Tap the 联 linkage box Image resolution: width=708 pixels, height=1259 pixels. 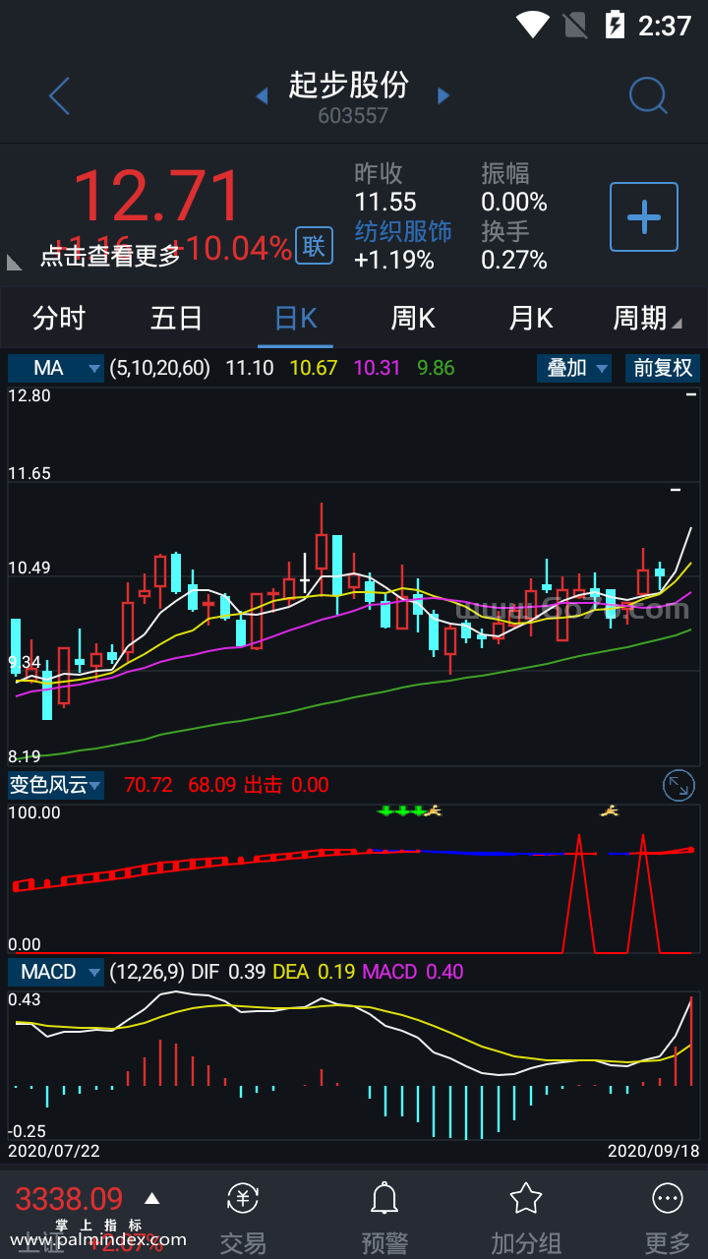pyautogui.click(x=314, y=246)
